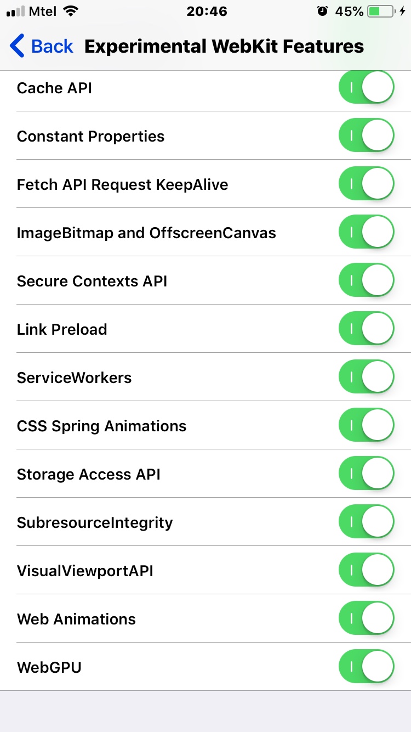Disable the Cache API toggle
411x732 pixels.
coord(367,88)
